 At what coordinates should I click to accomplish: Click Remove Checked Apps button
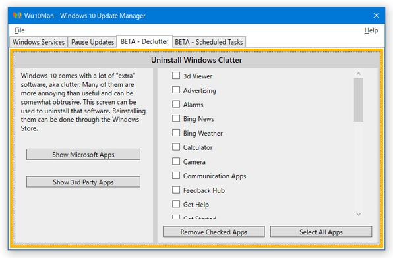(214, 232)
